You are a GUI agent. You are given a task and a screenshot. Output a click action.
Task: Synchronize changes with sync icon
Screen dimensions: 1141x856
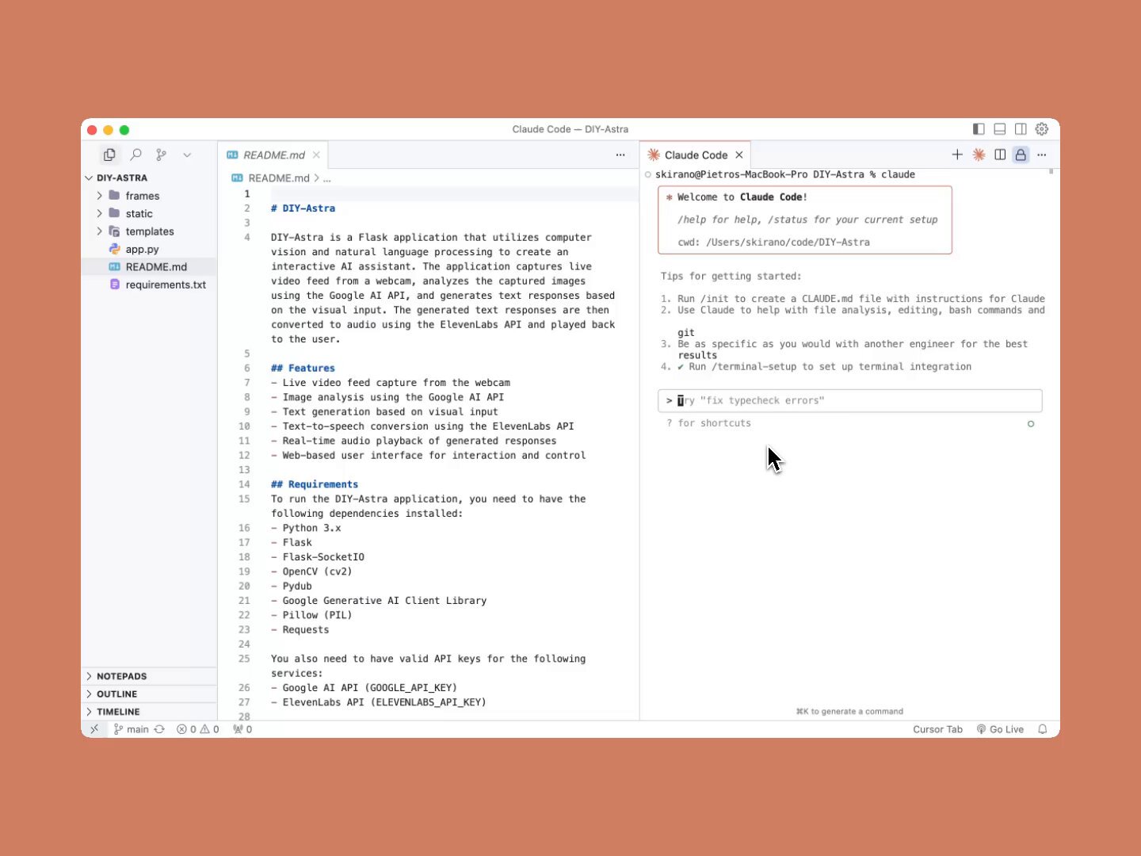tap(159, 729)
